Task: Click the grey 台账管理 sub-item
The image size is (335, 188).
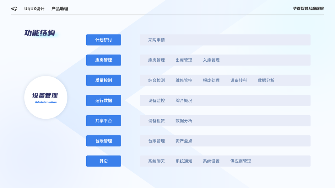Action: coord(156,141)
